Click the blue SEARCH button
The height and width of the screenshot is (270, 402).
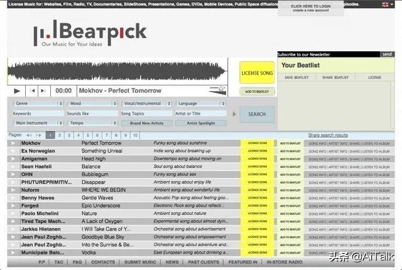click(x=257, y=114)
